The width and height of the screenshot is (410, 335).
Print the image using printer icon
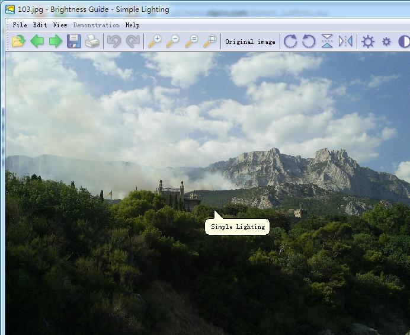[x=92, y=42]
